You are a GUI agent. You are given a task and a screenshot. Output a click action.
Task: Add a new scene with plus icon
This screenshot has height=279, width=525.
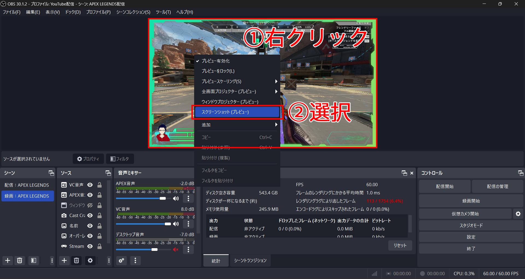pyautogui.click(x=8, y=260)
